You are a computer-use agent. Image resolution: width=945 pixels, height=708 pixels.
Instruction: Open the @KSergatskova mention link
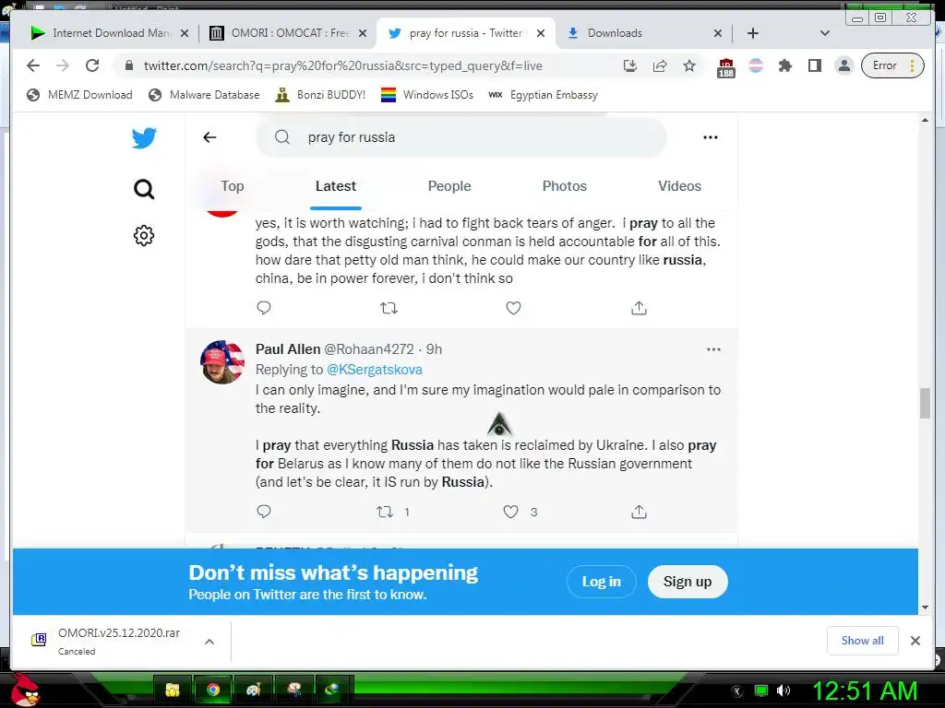coord(375,370)
